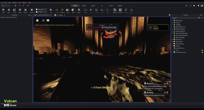Viewport: 204px width, 110px height.
Task: Click the Script toolbar icon
Action: tap(73, 10)
